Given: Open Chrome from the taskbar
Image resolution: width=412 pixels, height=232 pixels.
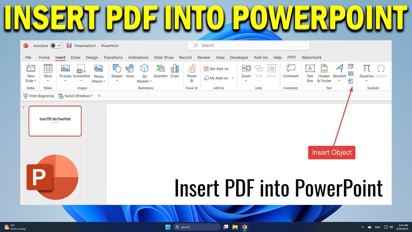Looking at the screenshot, I should [x=245, y=227].
